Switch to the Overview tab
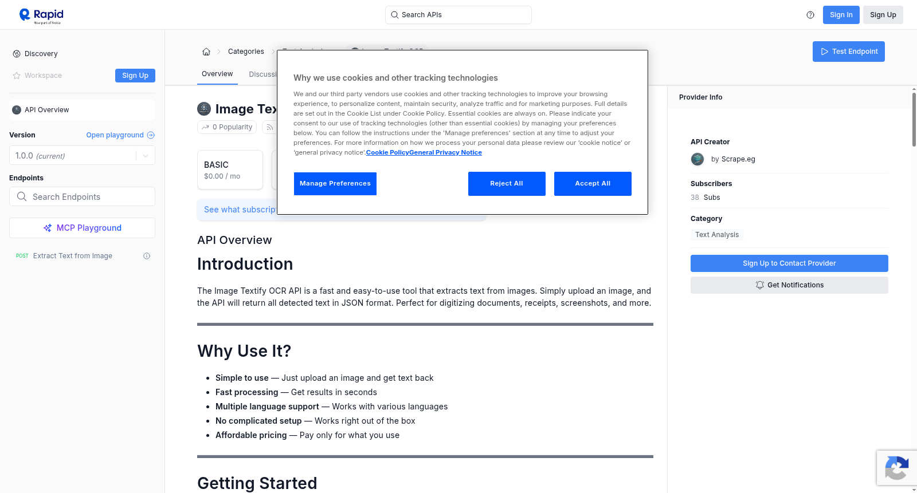Image resolution: width=917 pixels, height=493 pixels. 217,74
